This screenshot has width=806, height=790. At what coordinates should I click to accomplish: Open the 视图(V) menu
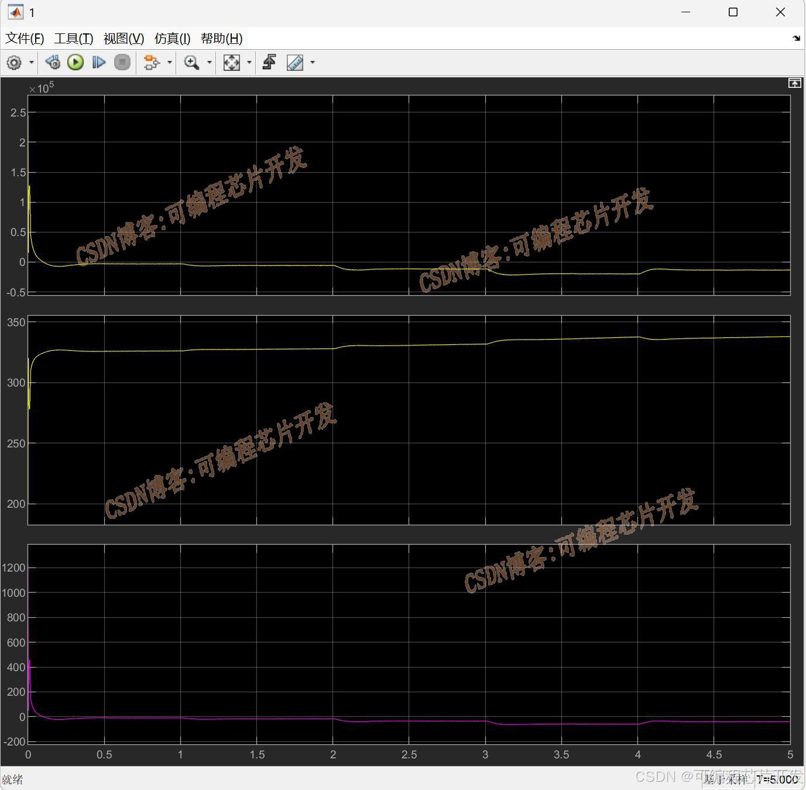point(124,39)
